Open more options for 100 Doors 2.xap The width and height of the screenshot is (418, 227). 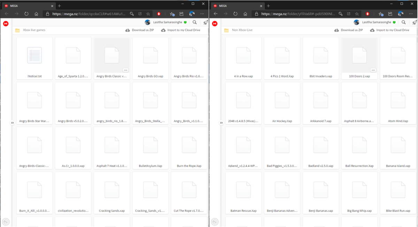click(373, 70)
